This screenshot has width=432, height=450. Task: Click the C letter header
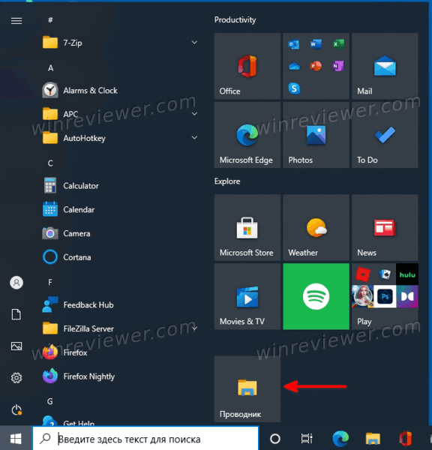(x=50, y=163)
